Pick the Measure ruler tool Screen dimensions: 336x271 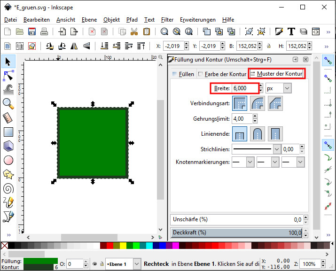[8, 118]
